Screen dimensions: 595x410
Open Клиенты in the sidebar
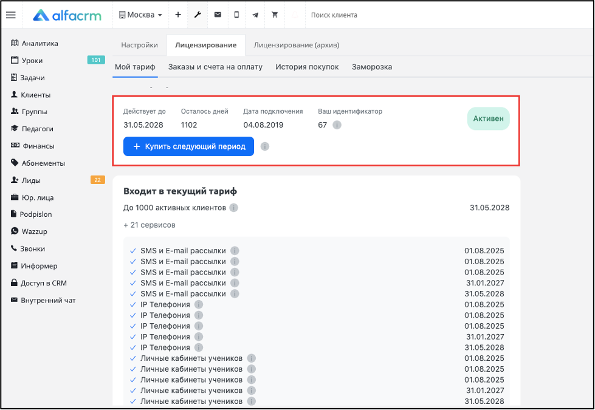click(36, 95)
